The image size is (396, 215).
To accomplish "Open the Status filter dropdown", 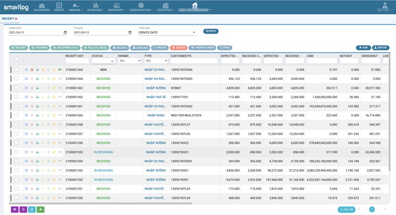I will 103,61.
